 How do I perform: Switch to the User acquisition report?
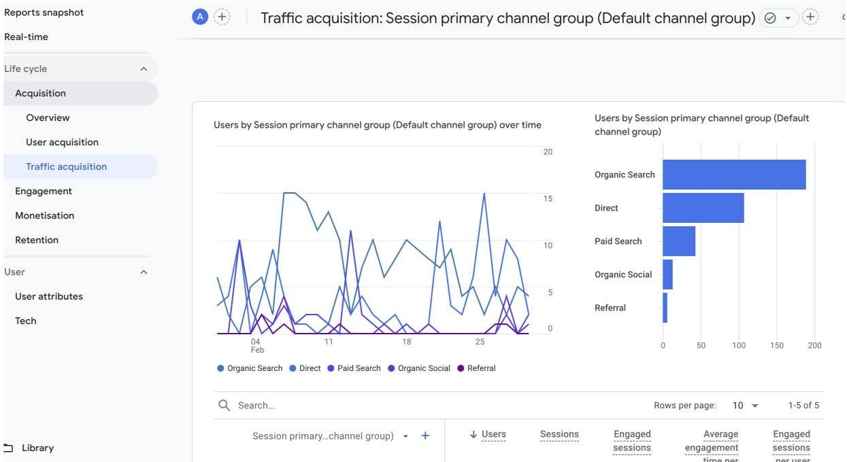tap(63, 141)
